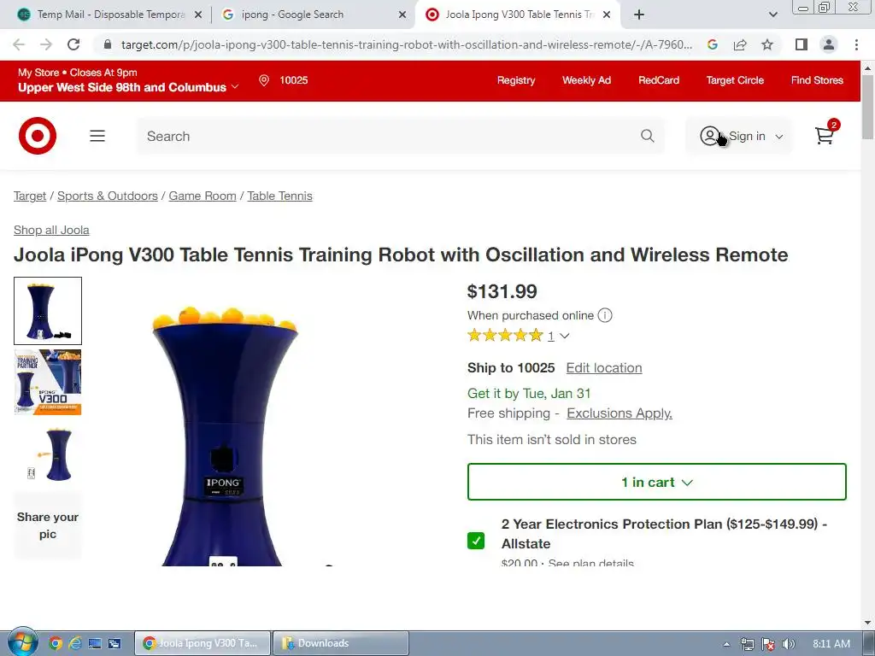
Task: Open the Weekly Ad menu item
Action: click(x=586, y=80)
